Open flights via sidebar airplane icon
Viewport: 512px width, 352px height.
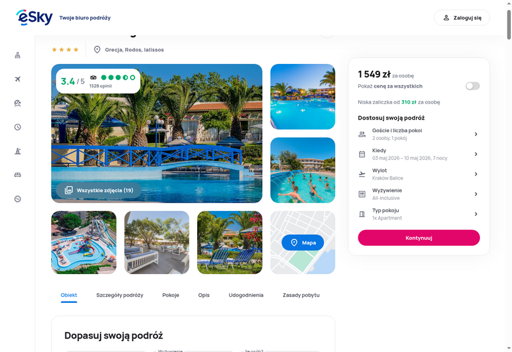click(x=18, y=79)
